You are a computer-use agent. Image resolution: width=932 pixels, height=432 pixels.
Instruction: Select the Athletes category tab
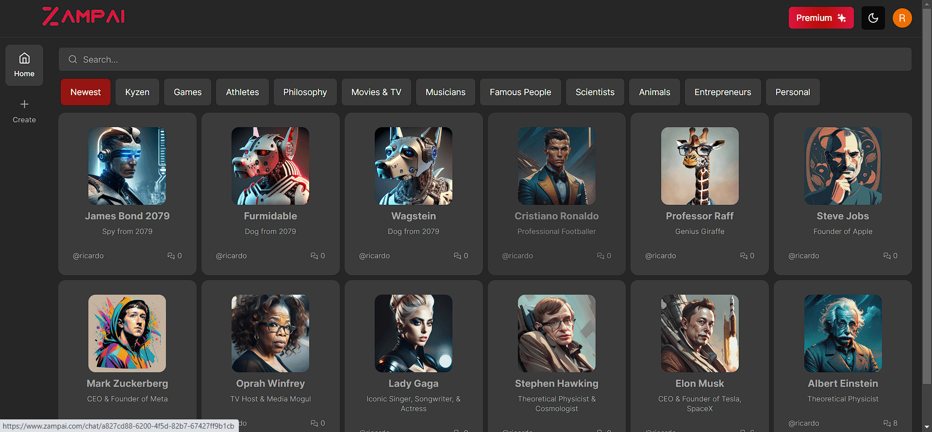(242, 92)
